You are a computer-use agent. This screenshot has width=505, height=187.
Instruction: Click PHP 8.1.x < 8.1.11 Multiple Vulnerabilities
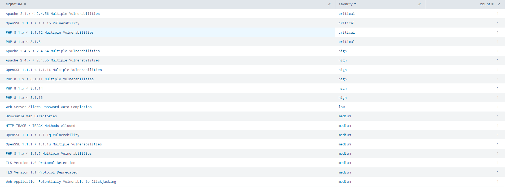pos(50,79)
